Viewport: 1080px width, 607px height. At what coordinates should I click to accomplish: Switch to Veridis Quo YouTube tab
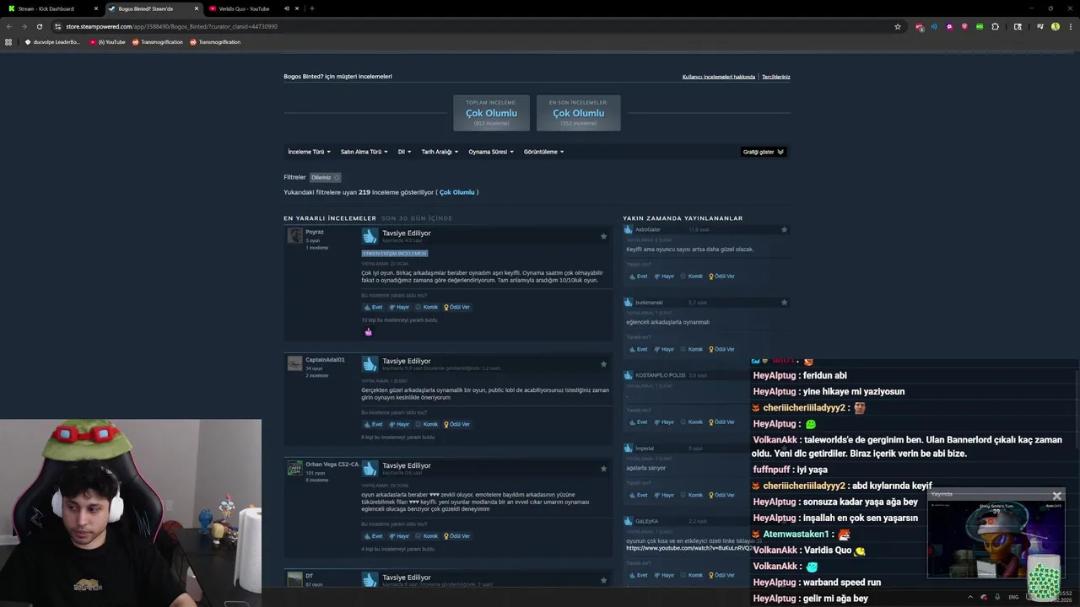point(245,8)
